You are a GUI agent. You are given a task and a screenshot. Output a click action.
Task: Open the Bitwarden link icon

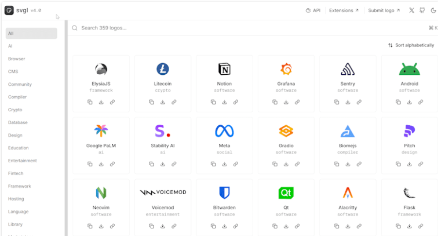coord(236,226)
